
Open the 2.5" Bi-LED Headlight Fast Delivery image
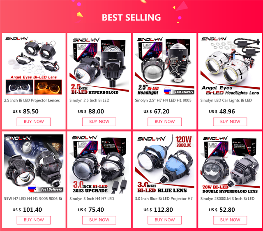[x=164, y=66]
